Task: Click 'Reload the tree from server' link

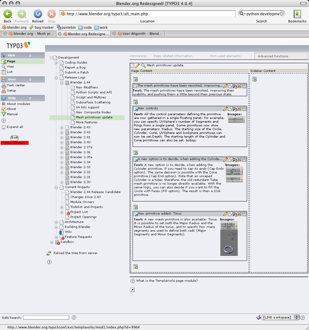Action: (x=75, y=253)
